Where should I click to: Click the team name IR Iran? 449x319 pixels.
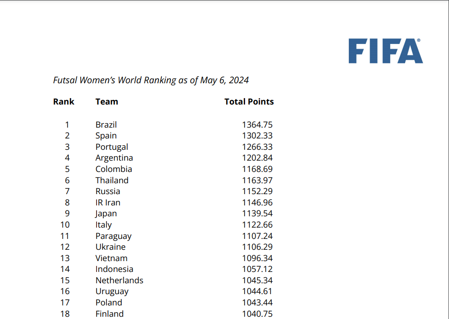tap(108, 203)
